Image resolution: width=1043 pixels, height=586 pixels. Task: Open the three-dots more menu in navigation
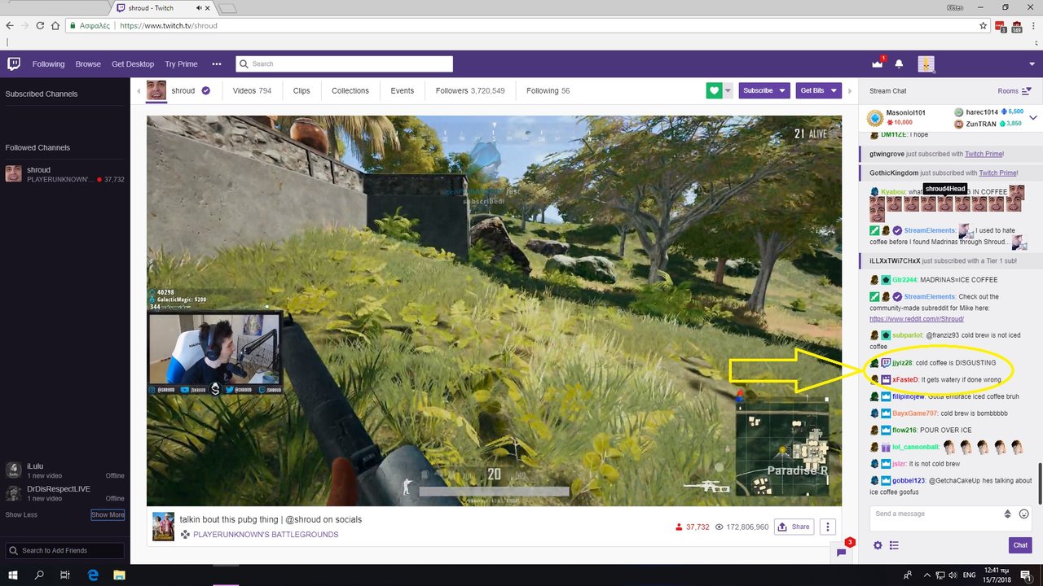[217, 64]
